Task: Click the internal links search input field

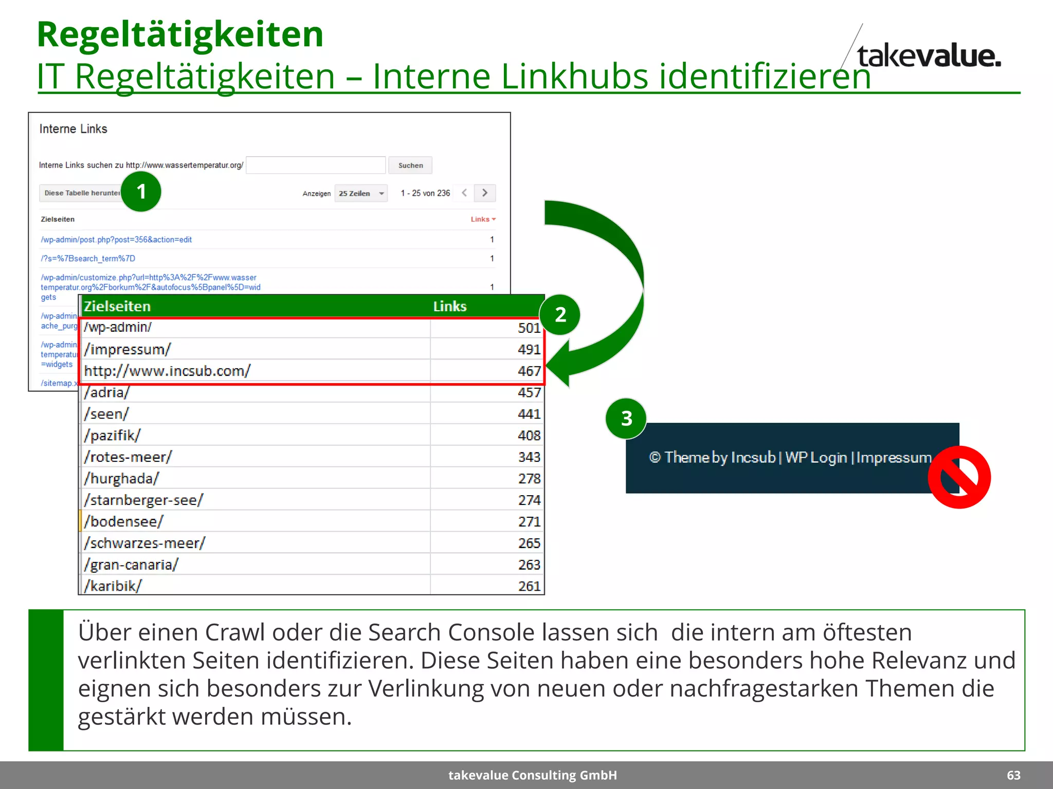Action: [x=316, y=165]
